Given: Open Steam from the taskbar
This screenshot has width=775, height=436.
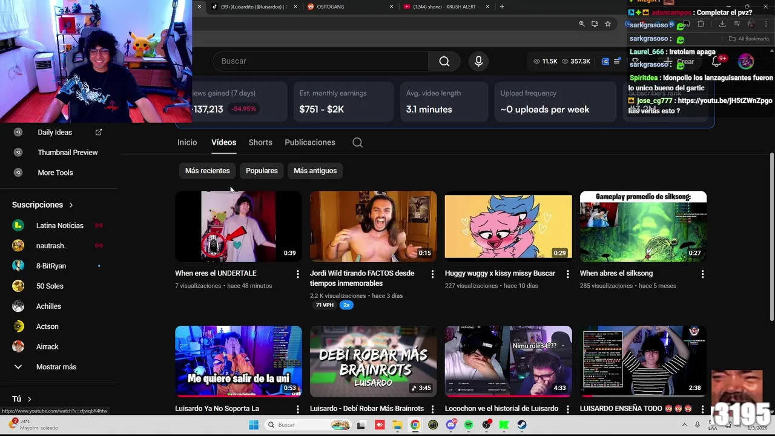Looking at the screenshot, I should 522,425.
